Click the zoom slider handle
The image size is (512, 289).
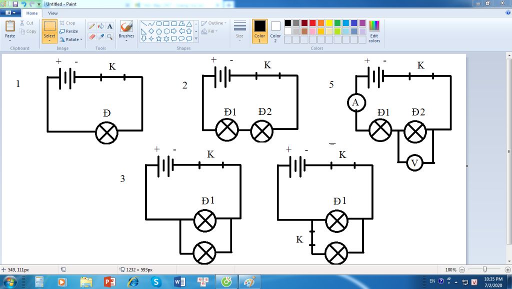[485, 269]
